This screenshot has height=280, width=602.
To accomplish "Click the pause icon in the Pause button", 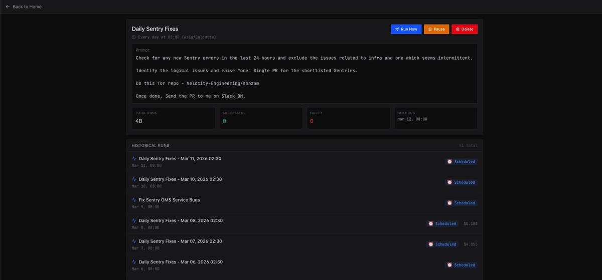I will click(x=430, y=29).
